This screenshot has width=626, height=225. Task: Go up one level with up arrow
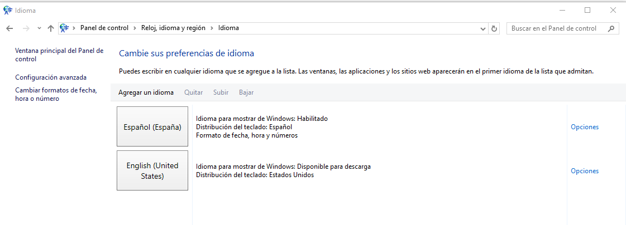pos(51,28)
